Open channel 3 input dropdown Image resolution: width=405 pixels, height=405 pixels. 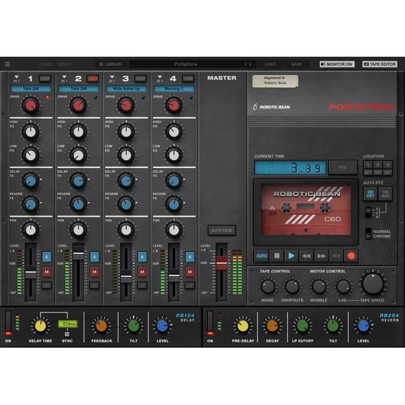pos(112,78)
